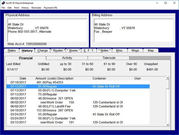The width and height of the screenshot is (179, 135).
Task: Click the app icon in title bar
Action: (3, 3)
